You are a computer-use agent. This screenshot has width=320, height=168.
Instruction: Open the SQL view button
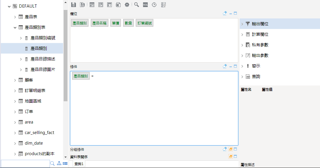145,4
